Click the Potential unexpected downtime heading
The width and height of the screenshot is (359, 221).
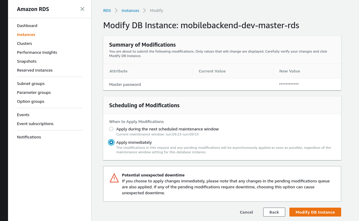(x=153, y=175)
